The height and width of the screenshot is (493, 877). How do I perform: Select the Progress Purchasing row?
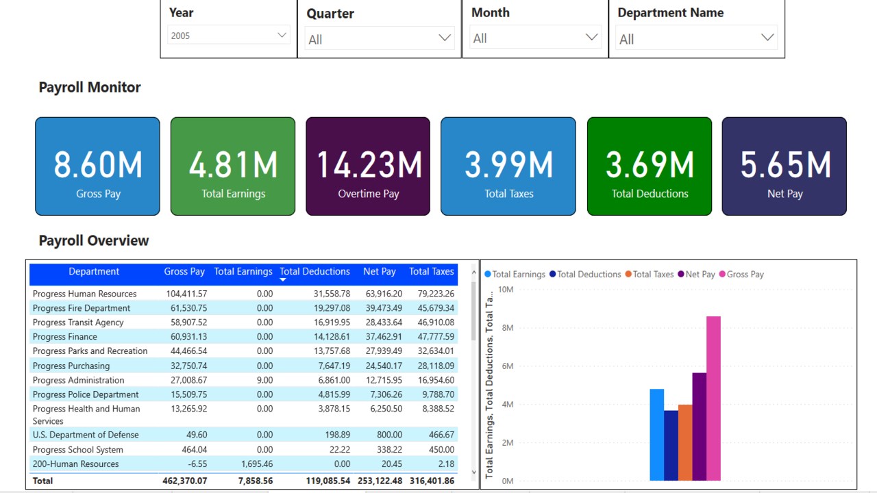(243, 366)
